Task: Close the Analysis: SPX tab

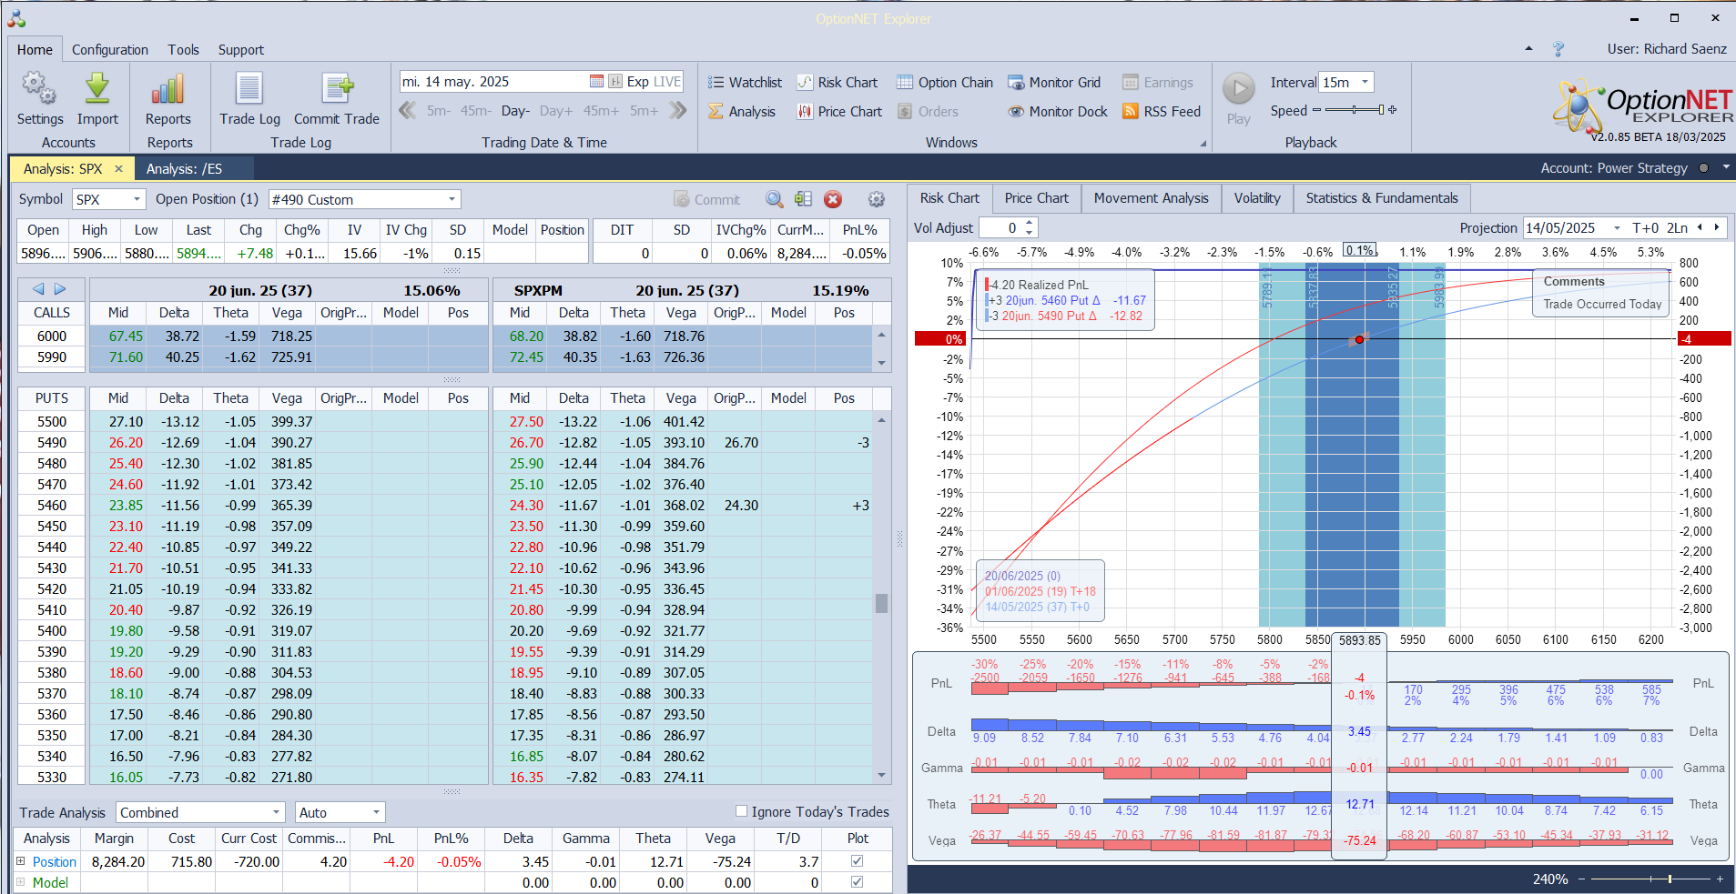Action: (x=118, y=169)
